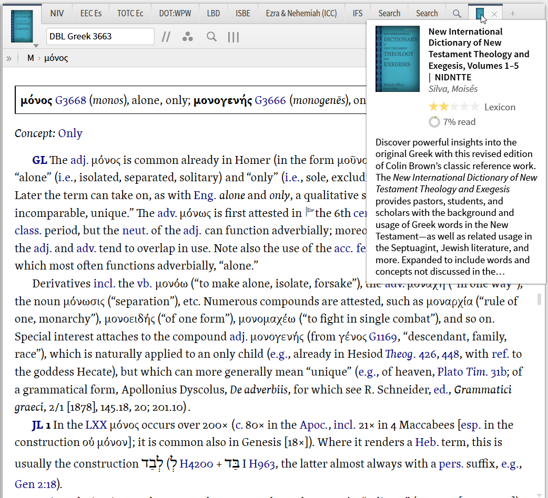Click the author name Silva, Moisés
Screen dimensions: 548x498
tap(453, 89)
